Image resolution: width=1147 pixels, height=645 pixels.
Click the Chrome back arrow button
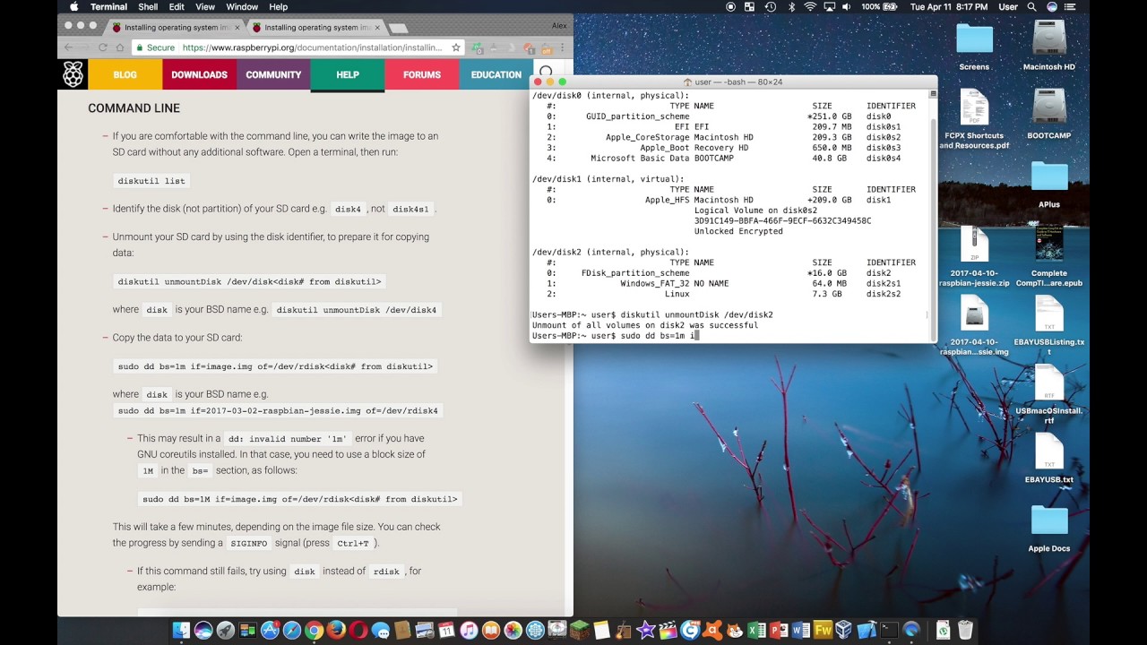click(70, 47)
